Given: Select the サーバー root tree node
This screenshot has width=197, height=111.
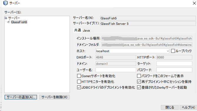Looking at the screenshot, I should (14, 18).
